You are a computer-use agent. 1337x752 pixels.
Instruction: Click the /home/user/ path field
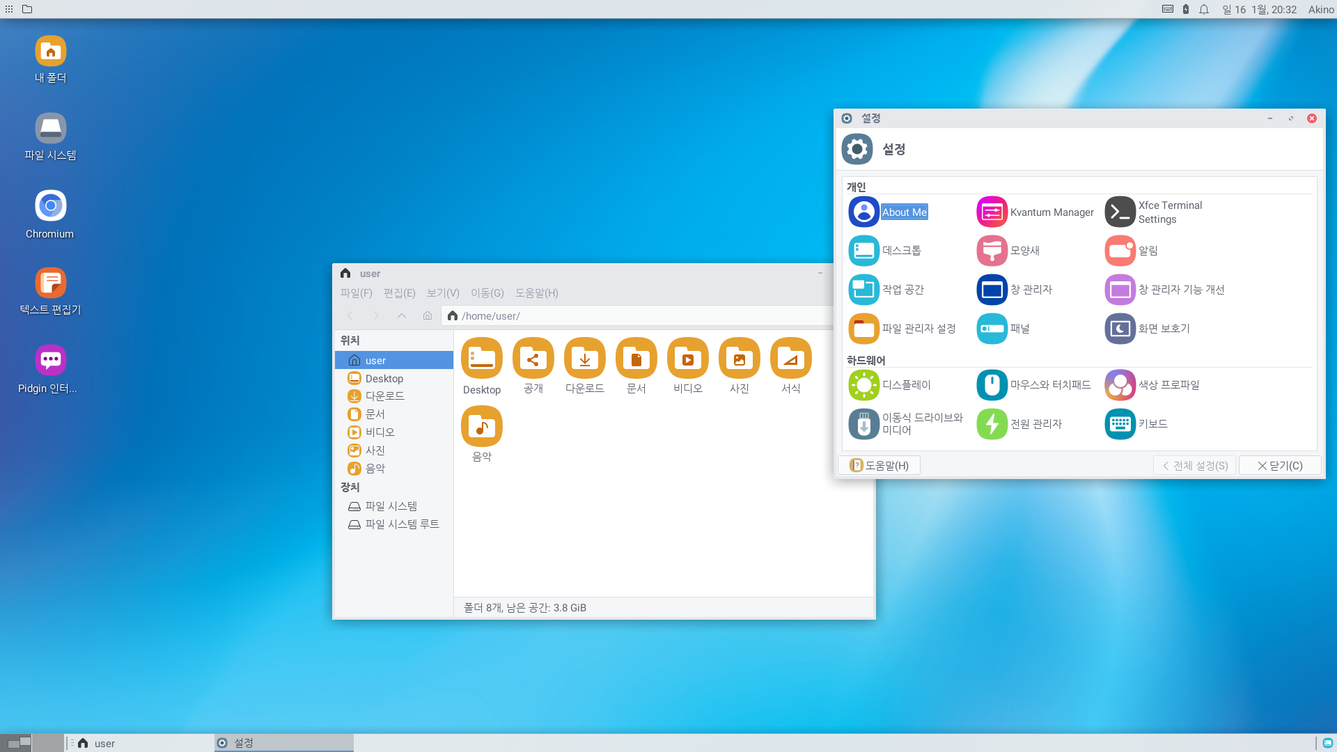(x=627, y=316)
